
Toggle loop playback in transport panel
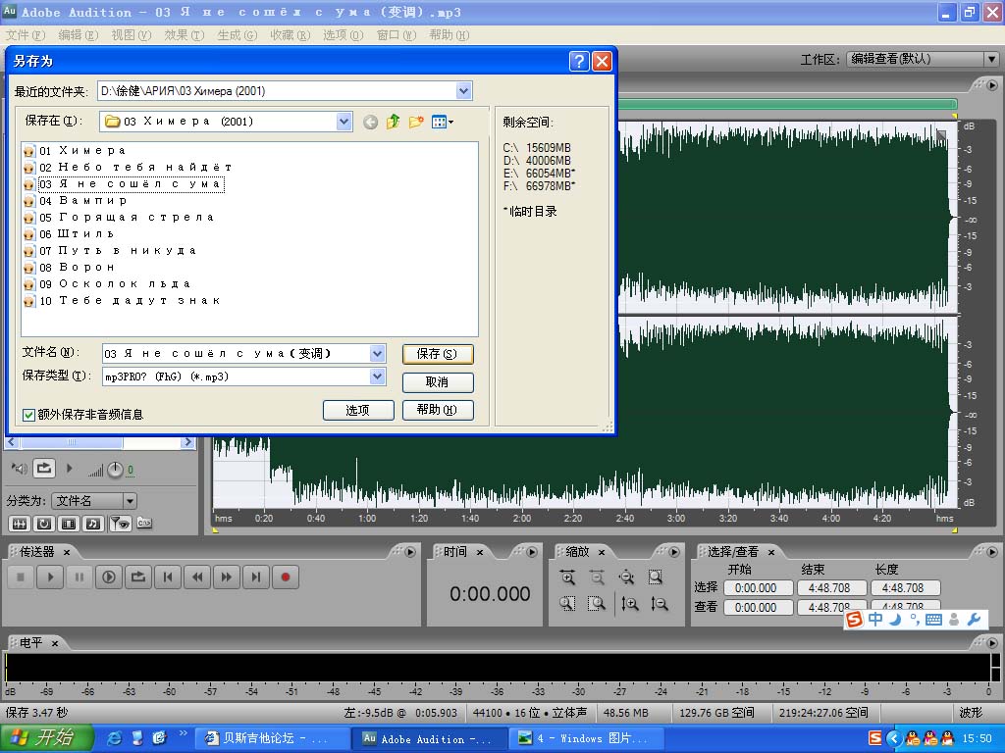tap(138, 577)
